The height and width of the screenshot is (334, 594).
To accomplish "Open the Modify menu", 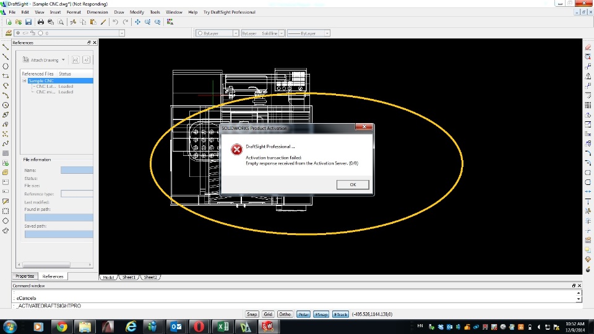I will pos(137,12).
